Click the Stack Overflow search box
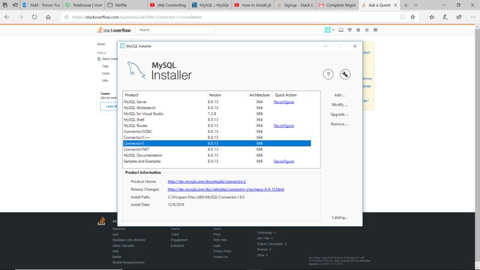The width and height of the screenshot is (480, 270). [175, 30]
